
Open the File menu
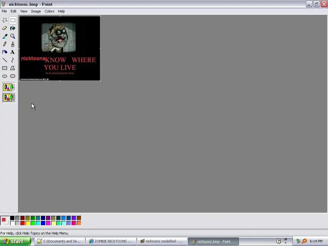tap(4, 11)
